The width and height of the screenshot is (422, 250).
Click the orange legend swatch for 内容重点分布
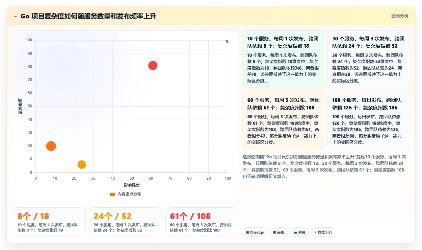pyautogui.click(x=113, y=194)
